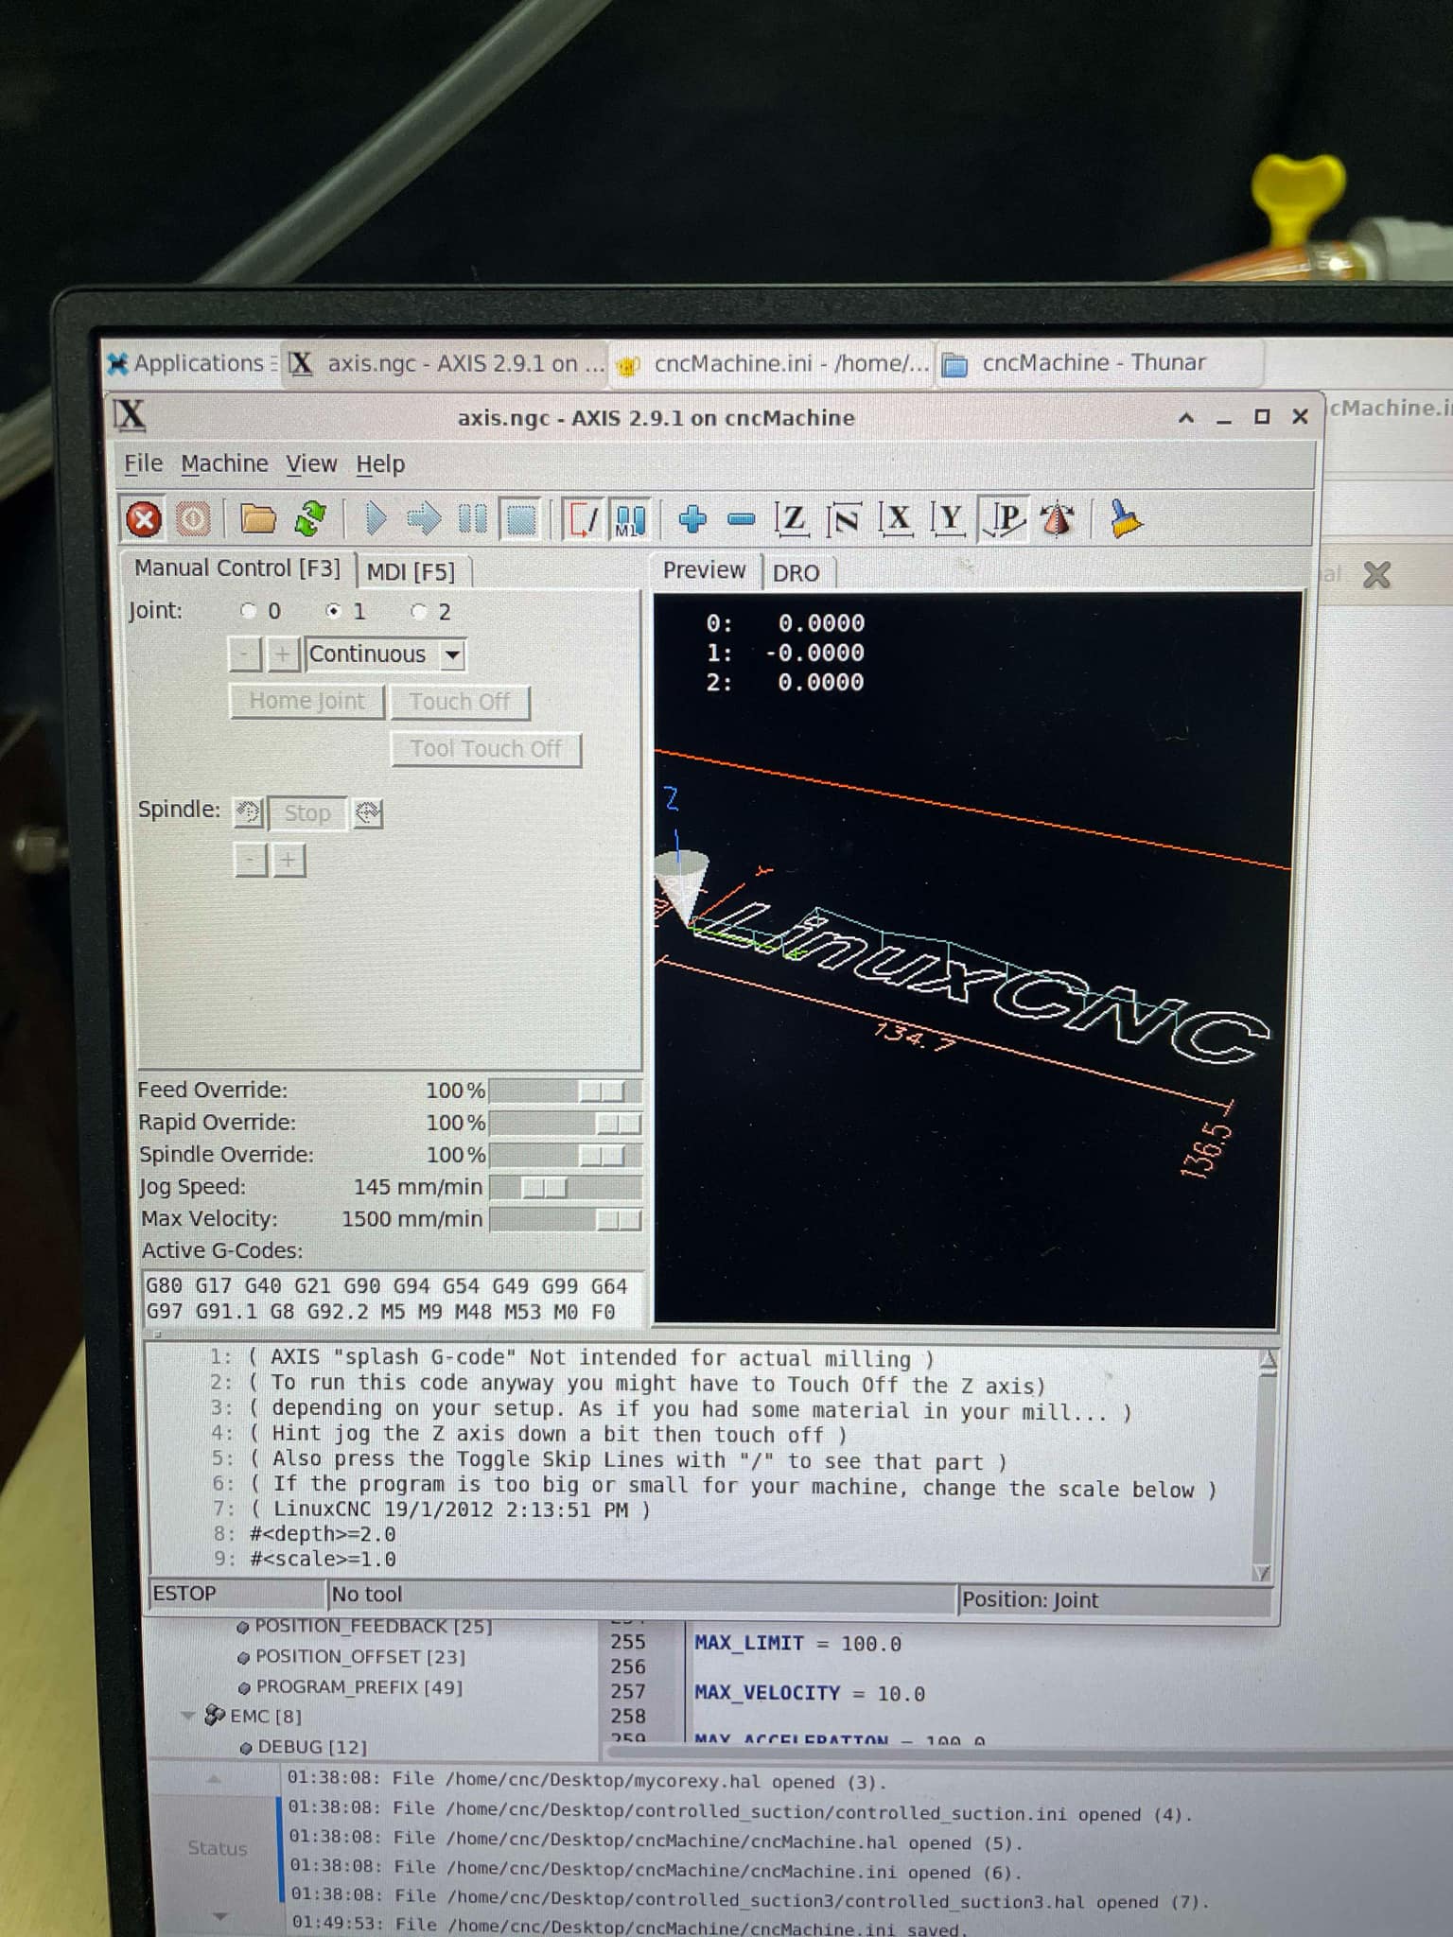Run the program with the play icon

tap(376, 518)
